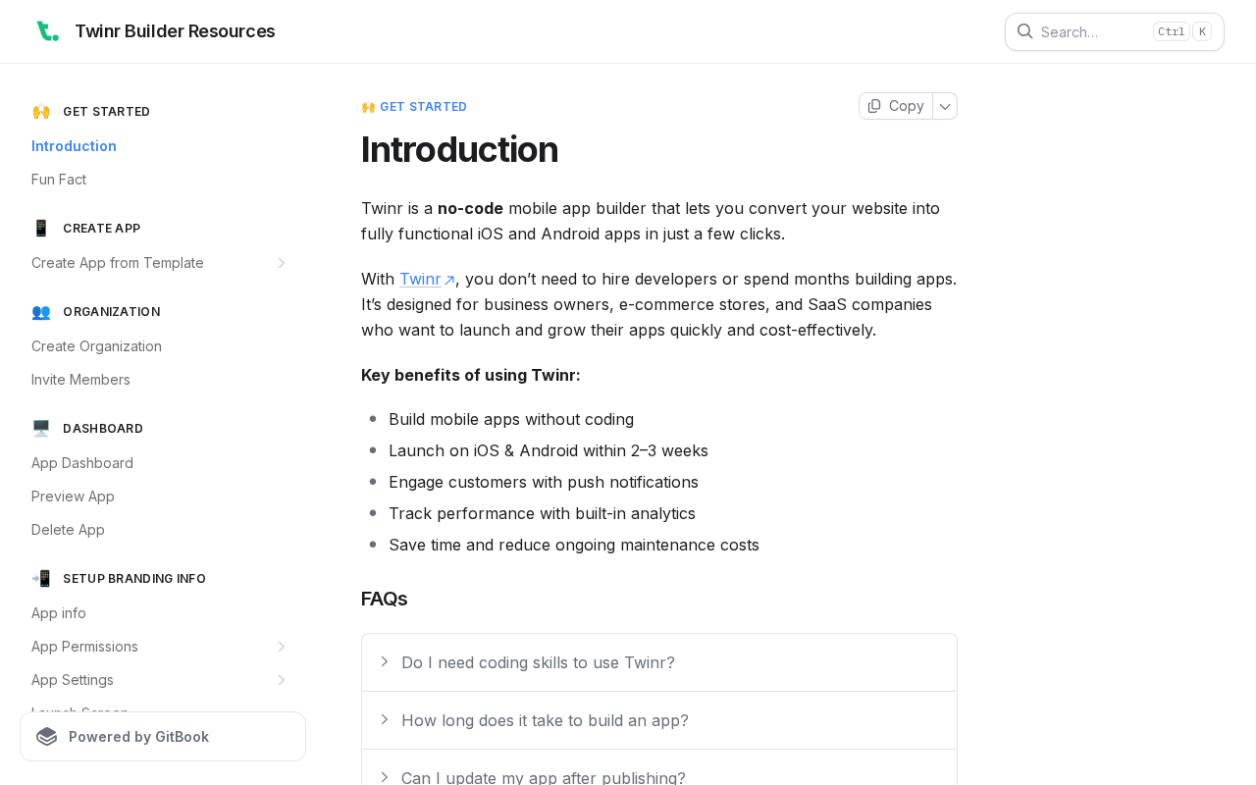Click the Powered by GitBook button

coord(163,737)
